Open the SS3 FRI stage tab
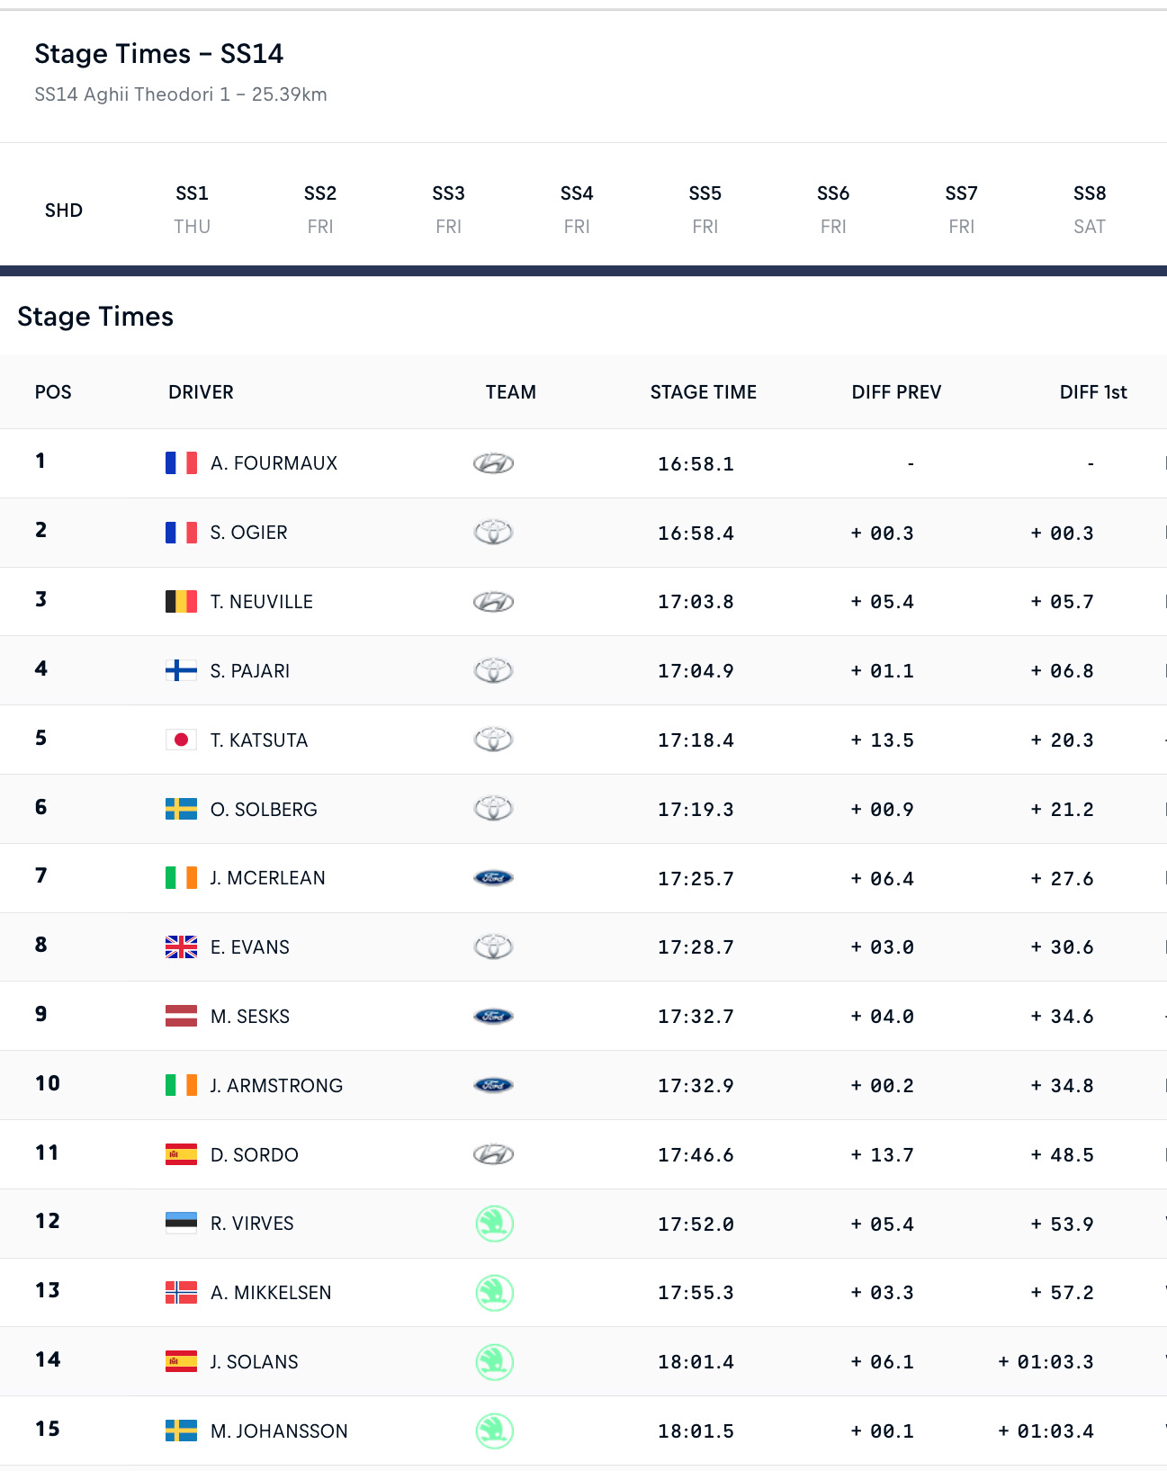This screenshot has width=1167, height=1471. [449, 210]
